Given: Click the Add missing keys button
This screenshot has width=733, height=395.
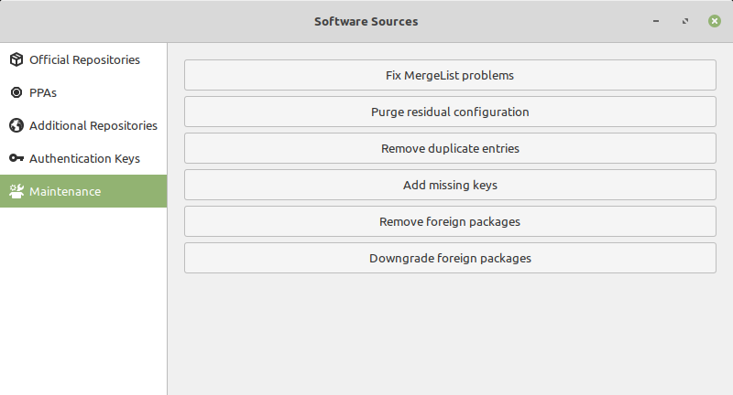Looking at the screenshot, I should coord(450,185).
